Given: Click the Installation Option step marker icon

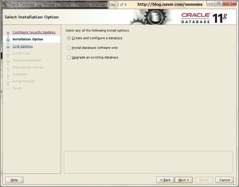Looking at the screenshot, I should (x=8, y=39).
